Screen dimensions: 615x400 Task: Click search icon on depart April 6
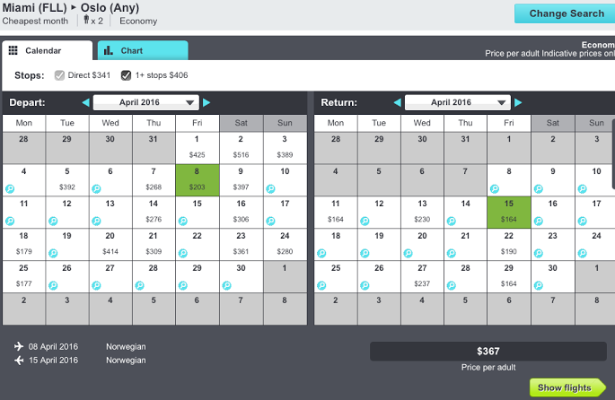click(x=96, y=188)
